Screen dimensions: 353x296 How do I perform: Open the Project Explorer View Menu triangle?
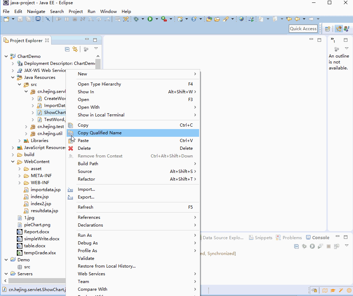pyautogui.click(x=96, y=48)
